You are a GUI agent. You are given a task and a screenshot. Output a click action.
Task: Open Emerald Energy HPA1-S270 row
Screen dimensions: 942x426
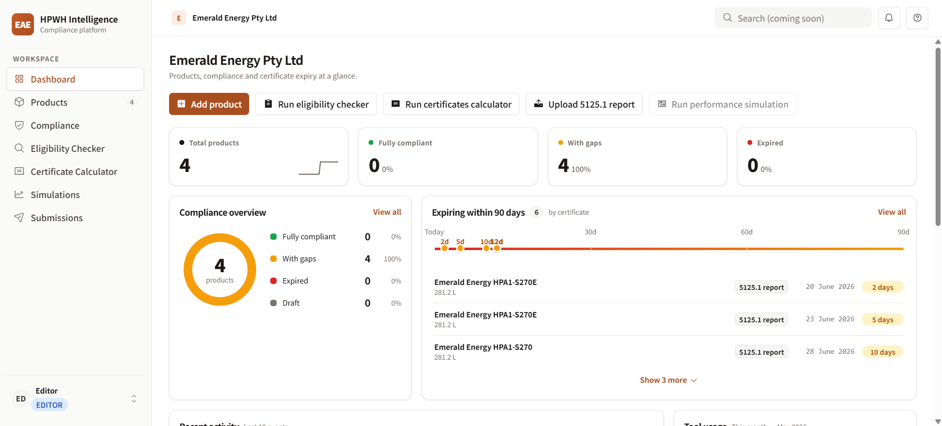(x=669, y=352)
